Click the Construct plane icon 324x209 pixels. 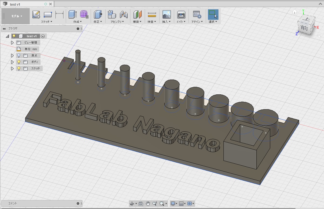pos(138,15)
